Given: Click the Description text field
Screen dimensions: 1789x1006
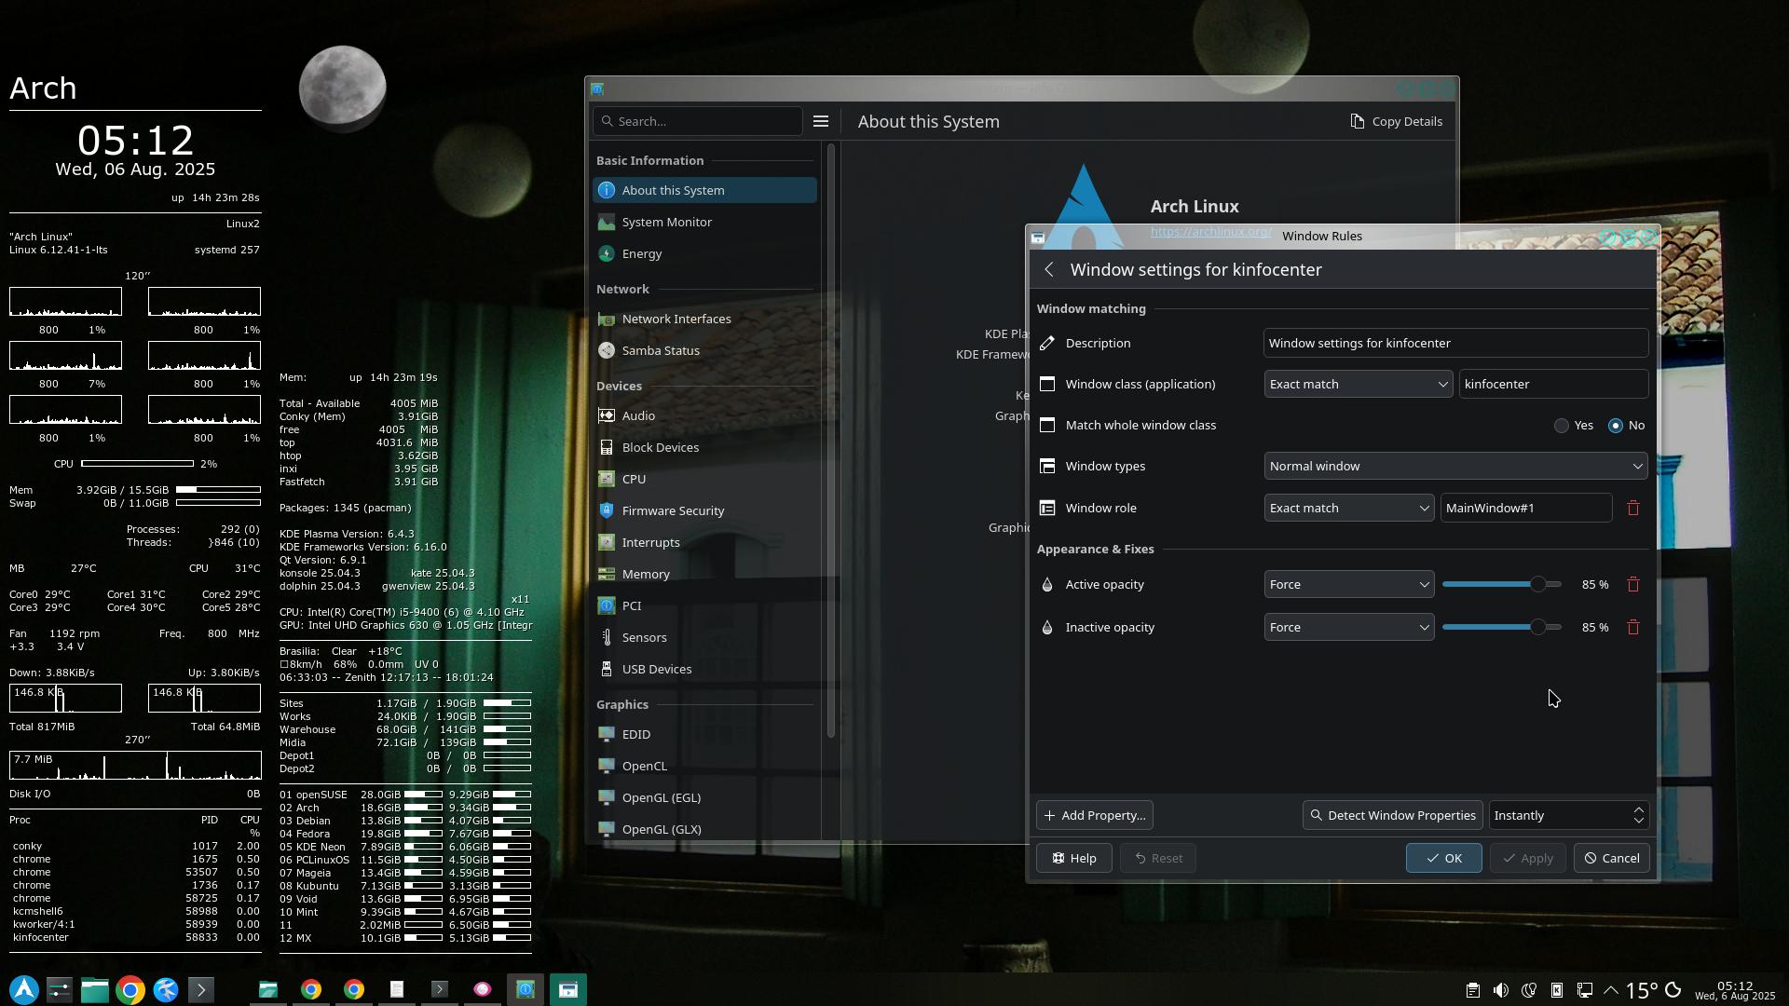Looking at the screenshot, I should [x=1455, y=344].
